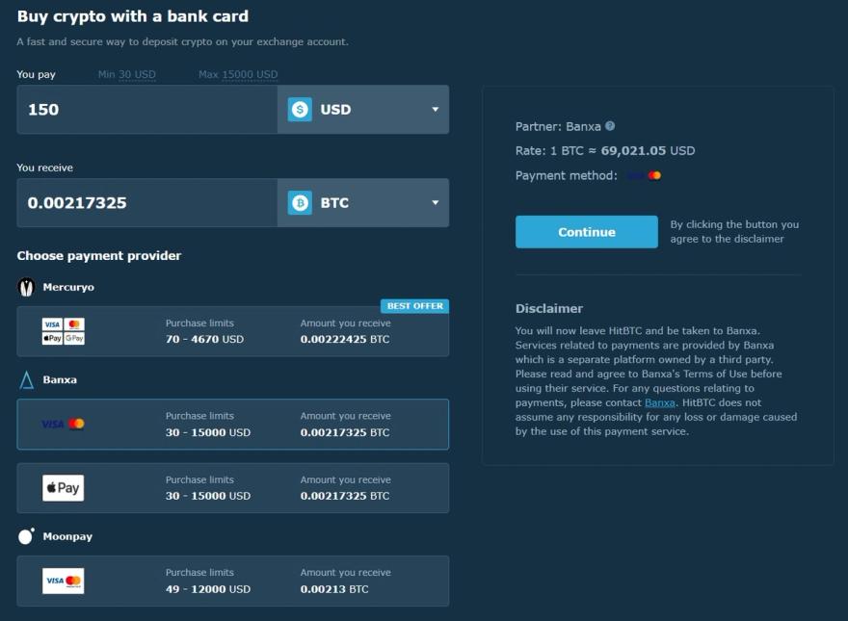Click the USD dollar currency icon

click(300, 109)
